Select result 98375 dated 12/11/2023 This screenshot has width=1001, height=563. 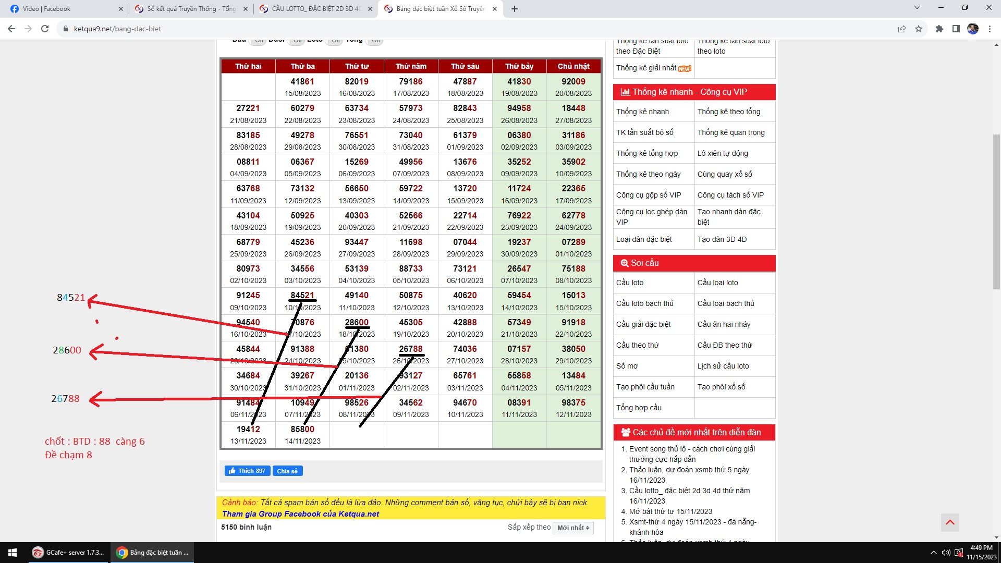(573, 408)
